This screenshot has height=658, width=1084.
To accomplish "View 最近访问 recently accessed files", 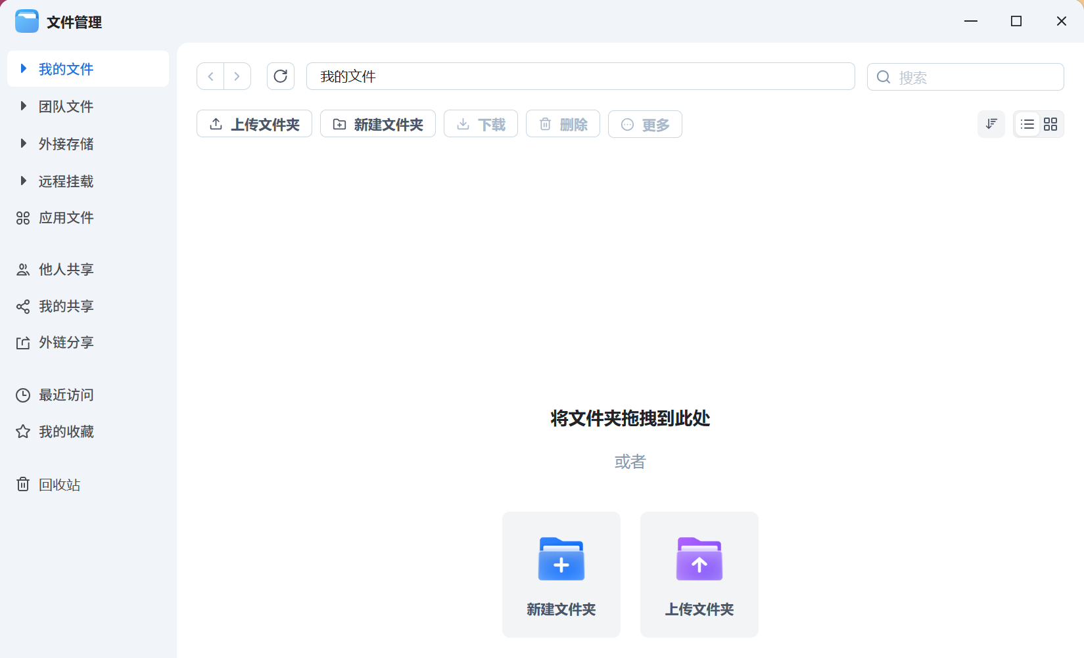I will (65, 395).
